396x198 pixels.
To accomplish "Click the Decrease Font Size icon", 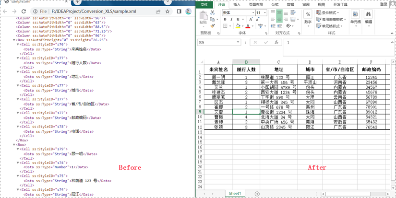I will 258,20.
